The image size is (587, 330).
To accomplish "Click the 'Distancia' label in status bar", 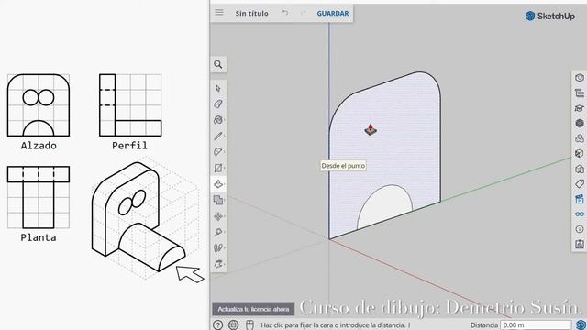I will click(x=484, y=325).
